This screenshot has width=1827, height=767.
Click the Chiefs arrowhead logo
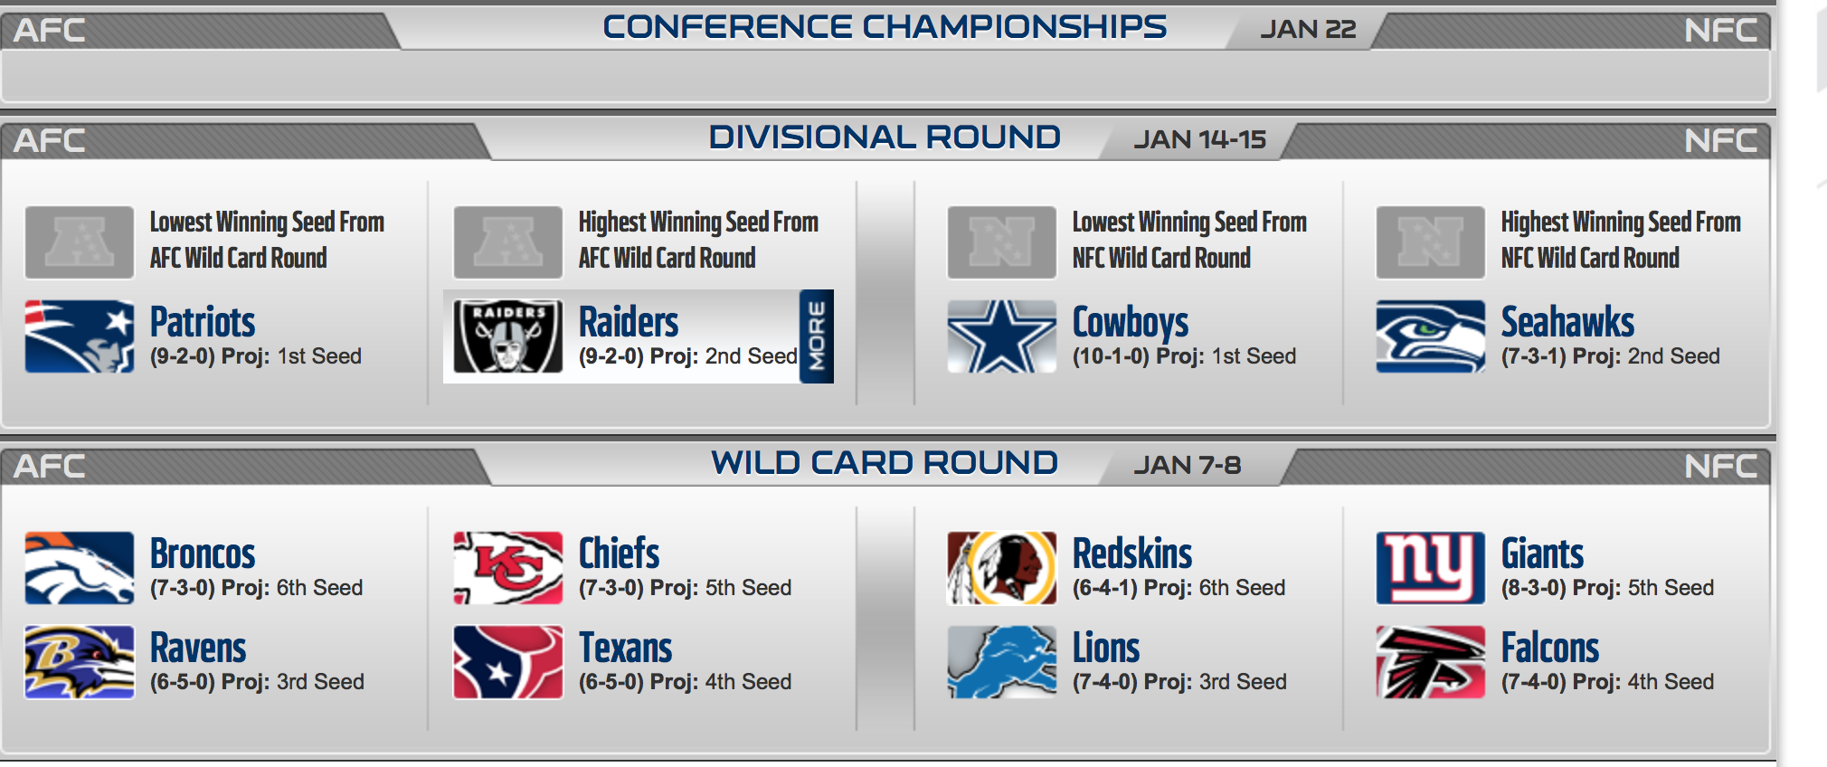pos(508,568)
